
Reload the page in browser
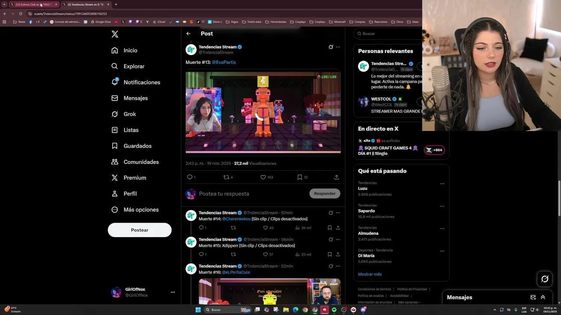(x=20, y=14)
